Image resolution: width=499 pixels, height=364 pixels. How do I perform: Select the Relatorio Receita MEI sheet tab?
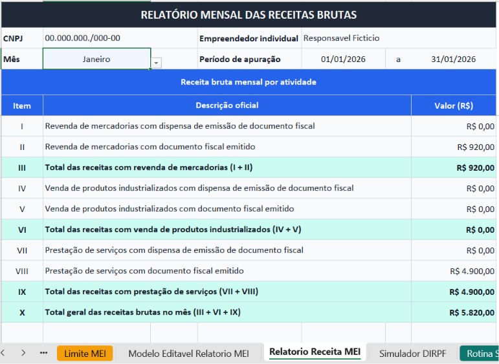(315, 352)
